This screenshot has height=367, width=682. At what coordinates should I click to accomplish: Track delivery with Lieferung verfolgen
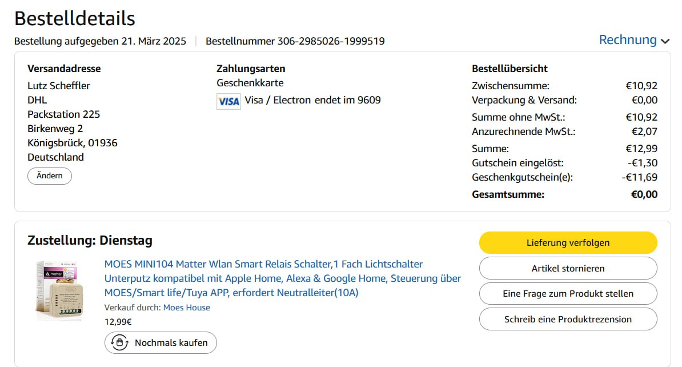[x=568, y=242]
